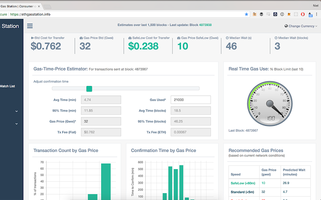Select the Gas Station browser tab
The image size is (321, 200).
tap(20, 6)
